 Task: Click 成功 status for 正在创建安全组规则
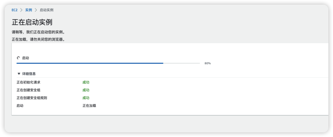point(86,98)
